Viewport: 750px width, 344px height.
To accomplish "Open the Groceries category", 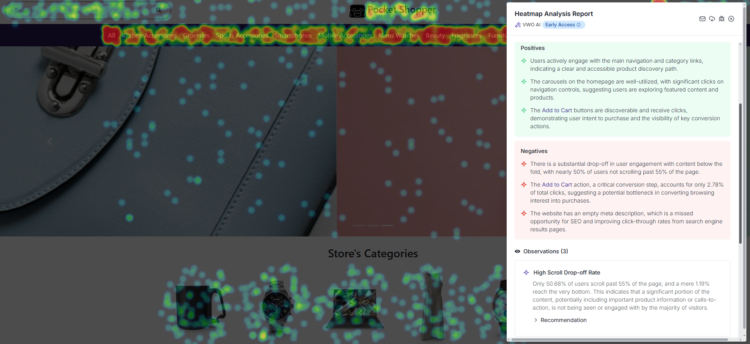I will click(x=196, y=36).
